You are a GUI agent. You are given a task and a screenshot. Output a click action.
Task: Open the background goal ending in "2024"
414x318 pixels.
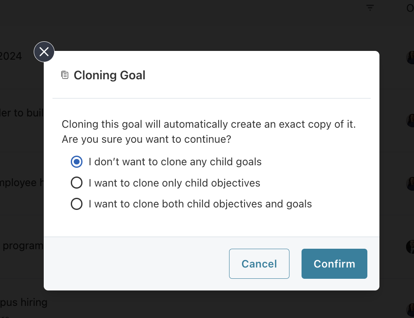[x=11, y=56]
